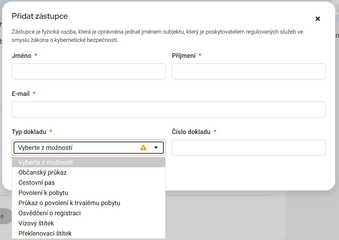Viewport: 339px width, 240px height.
Task: Focus the E-mail input field
Action: [168, 110]
